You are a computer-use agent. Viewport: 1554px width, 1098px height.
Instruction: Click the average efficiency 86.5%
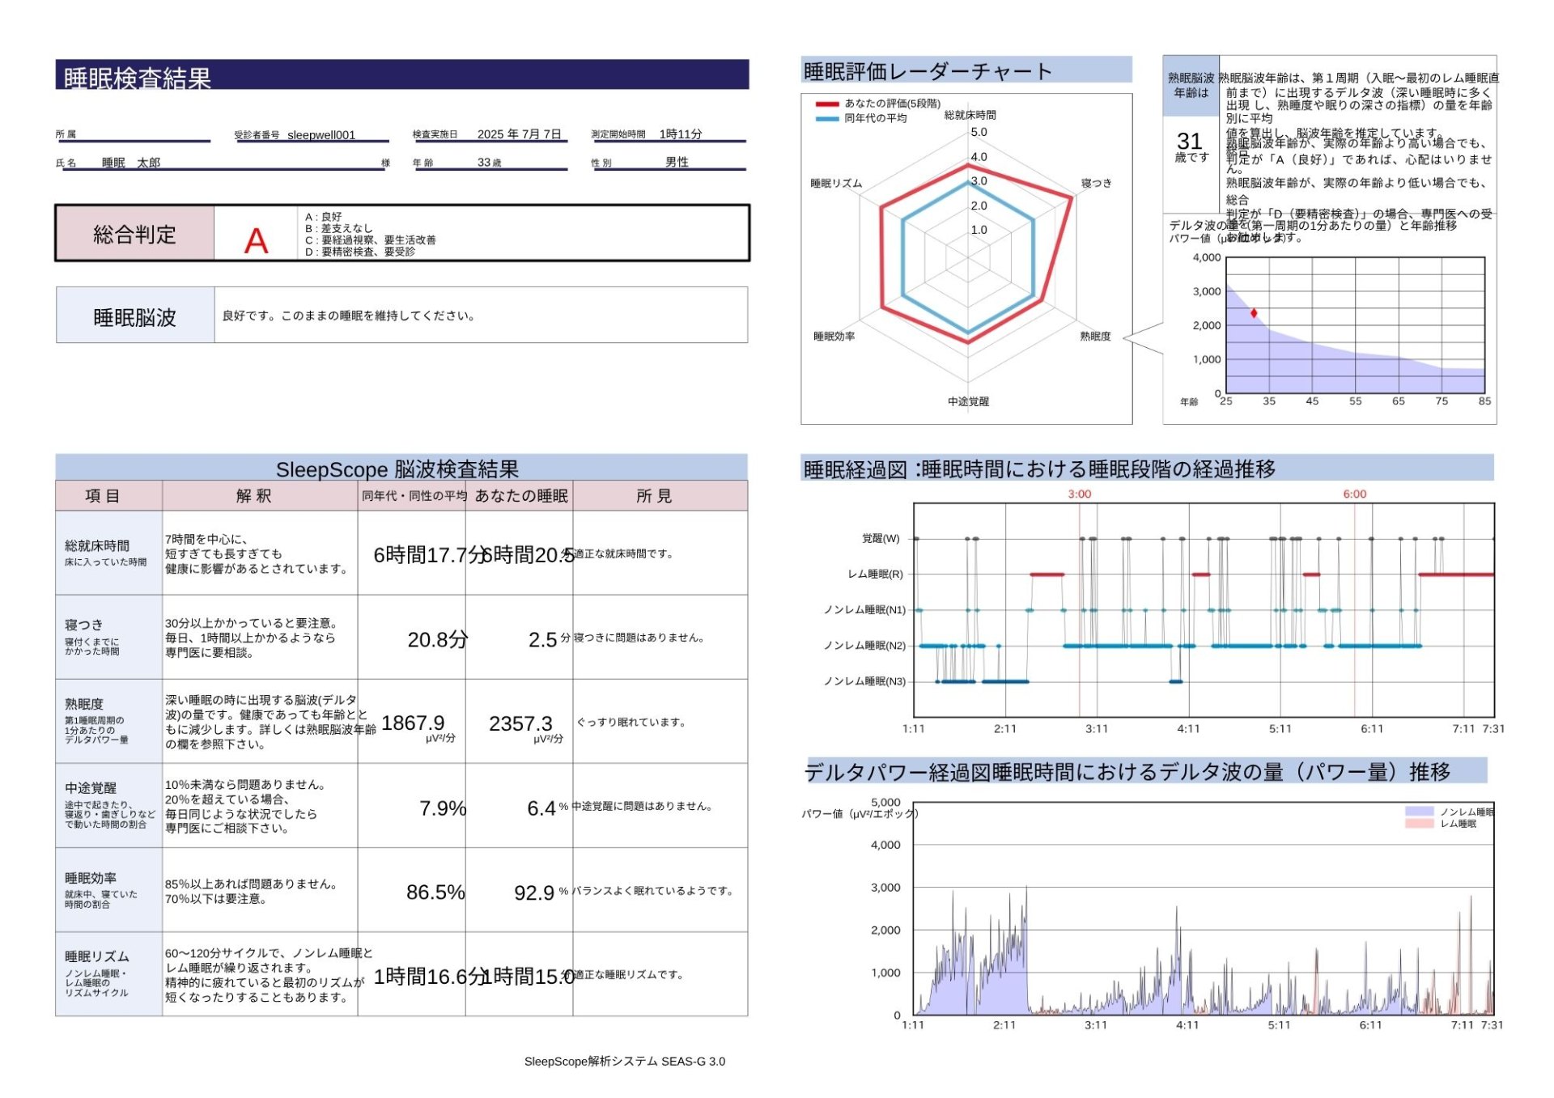435,892
